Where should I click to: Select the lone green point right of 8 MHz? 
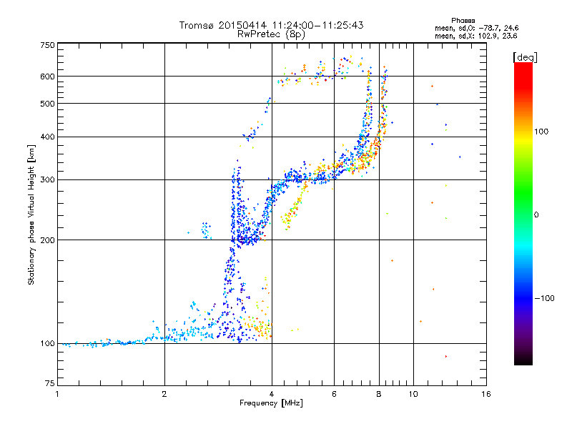[x=388, y=214]
